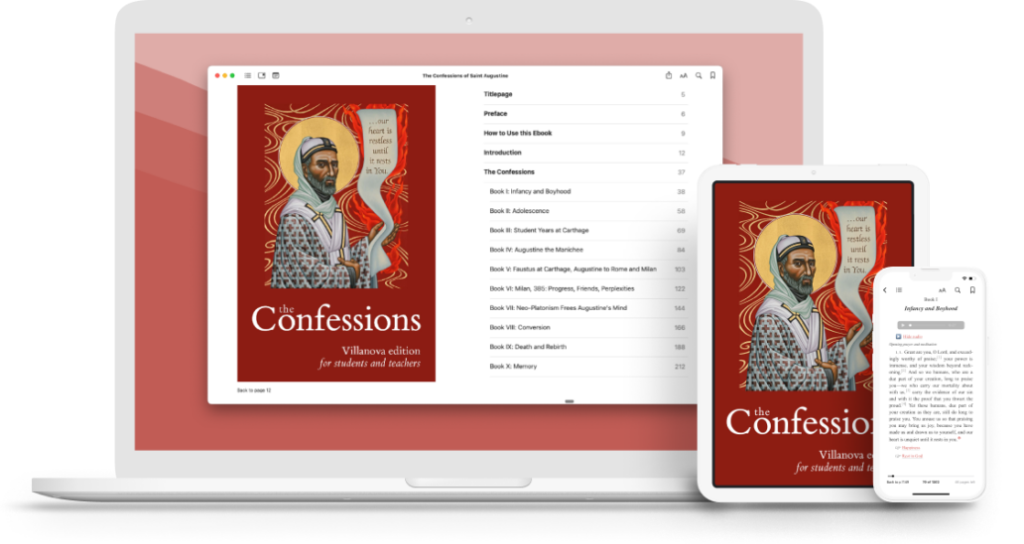Click the sidebar layout icon in laptop toolbar
The width and height of the screenshot is (1024, 544).
pos(262,75)
